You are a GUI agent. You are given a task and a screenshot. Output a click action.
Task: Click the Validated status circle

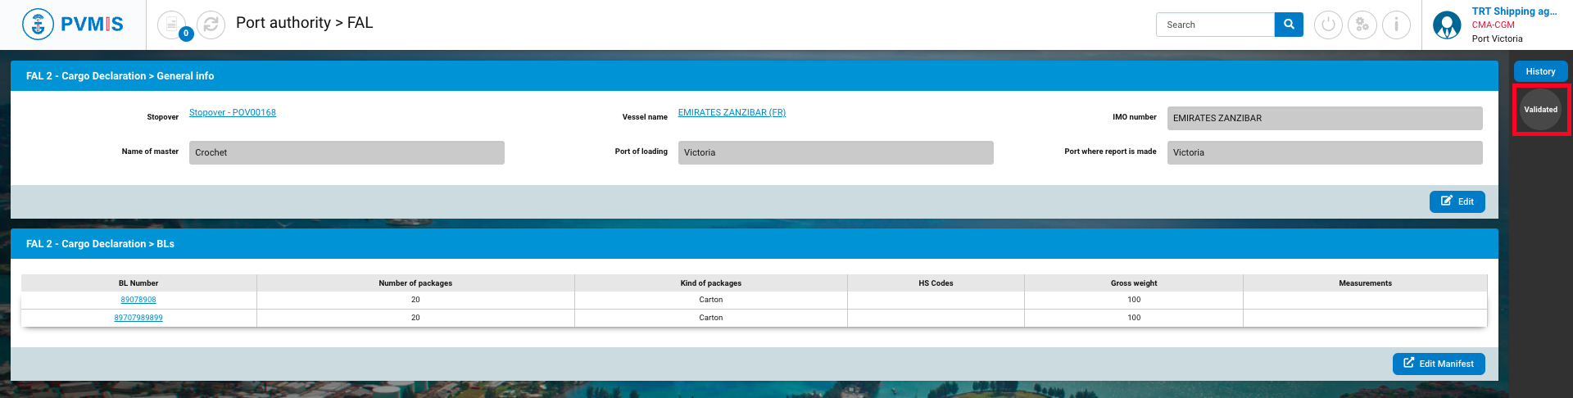1540,110
